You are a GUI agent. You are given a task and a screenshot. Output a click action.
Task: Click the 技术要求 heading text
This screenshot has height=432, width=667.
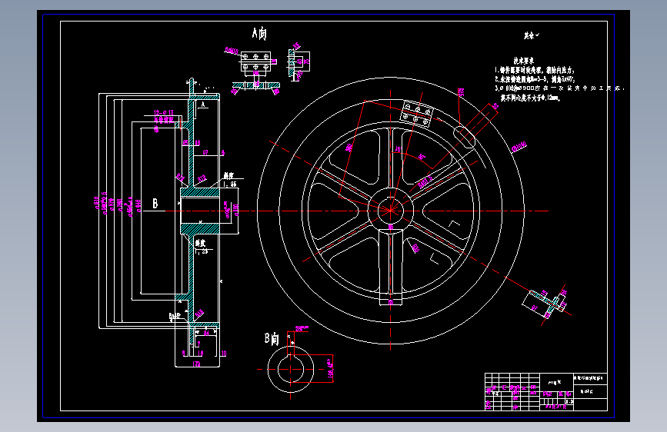pos(523,61)
